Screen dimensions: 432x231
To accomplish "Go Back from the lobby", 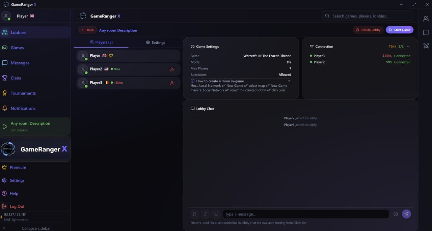I will 87,30.
